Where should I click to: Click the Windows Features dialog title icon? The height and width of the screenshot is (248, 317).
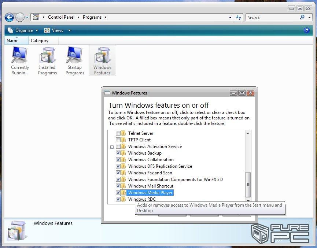(x=107, y=93)
